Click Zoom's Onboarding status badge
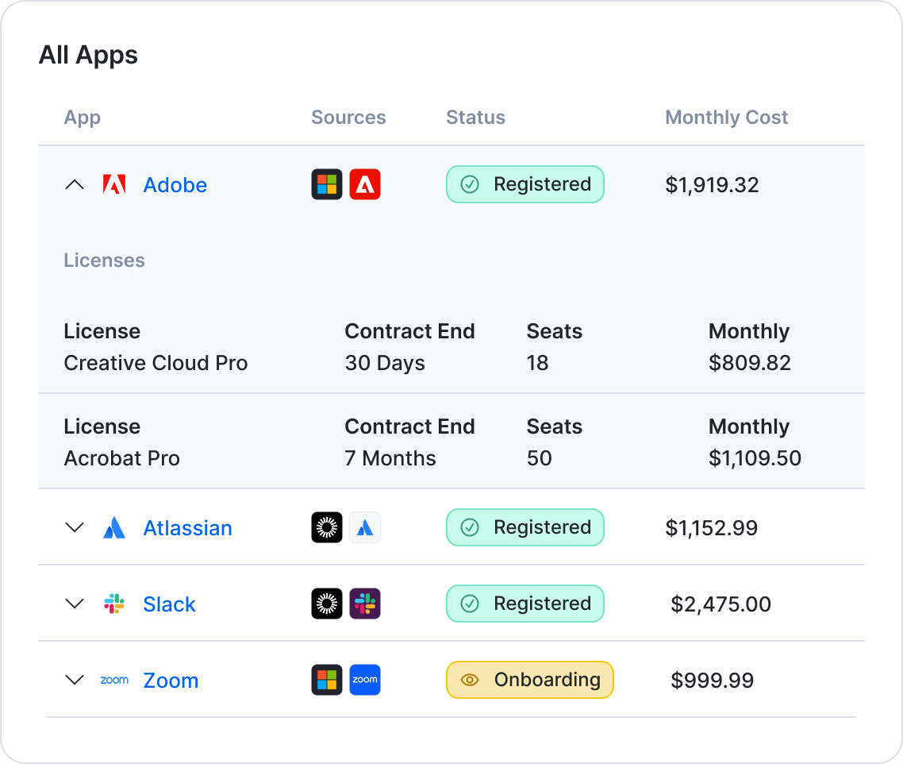Viewport: 903px width, 764px height. [530, 680]
